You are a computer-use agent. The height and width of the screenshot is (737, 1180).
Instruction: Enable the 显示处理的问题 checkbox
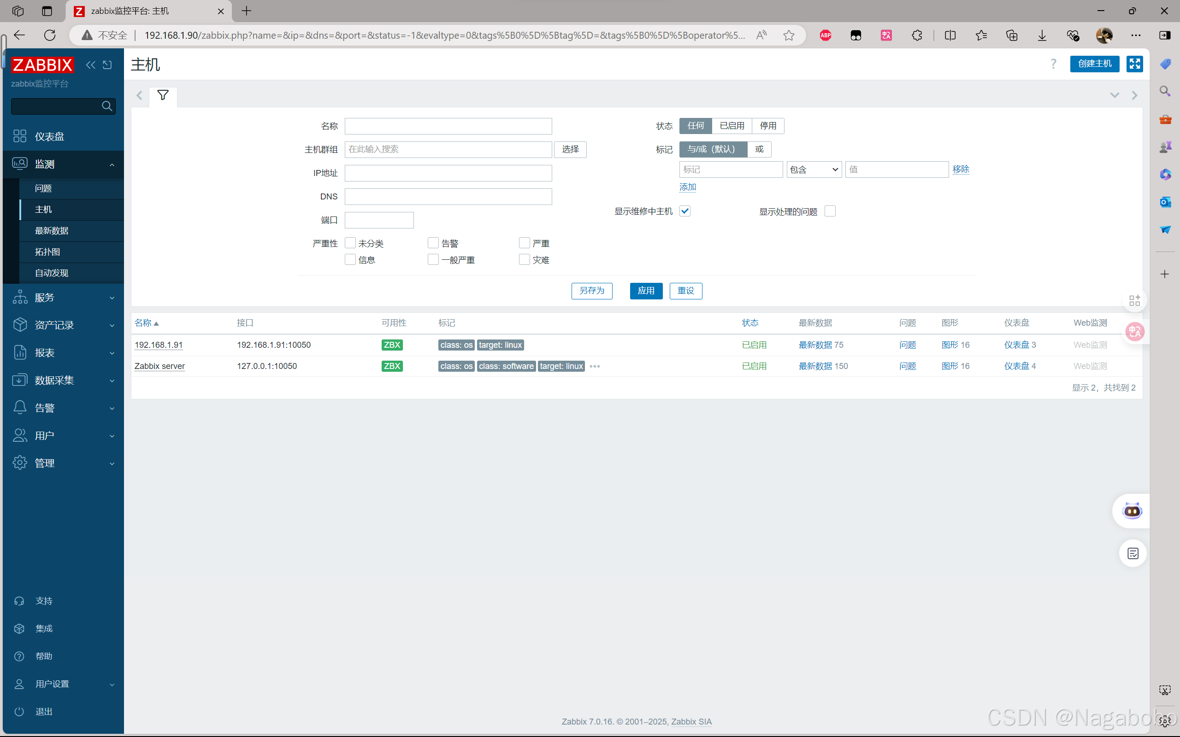click(x=830, y=211)
